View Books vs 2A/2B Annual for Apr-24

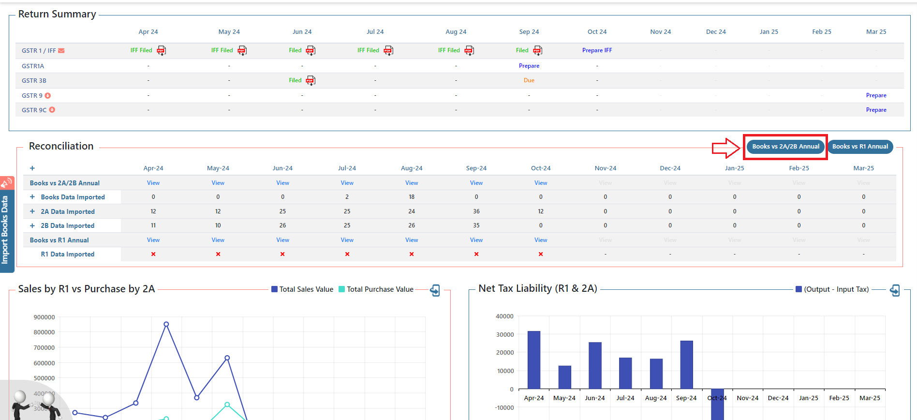click(153, 183)
